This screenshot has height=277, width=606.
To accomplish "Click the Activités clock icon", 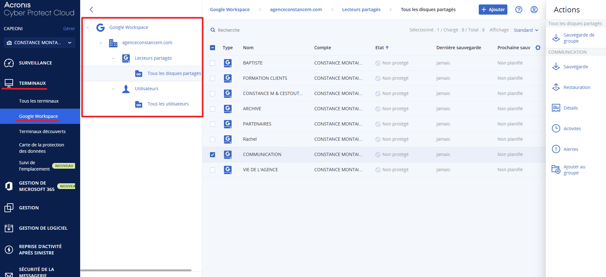I will click(556, 128).
